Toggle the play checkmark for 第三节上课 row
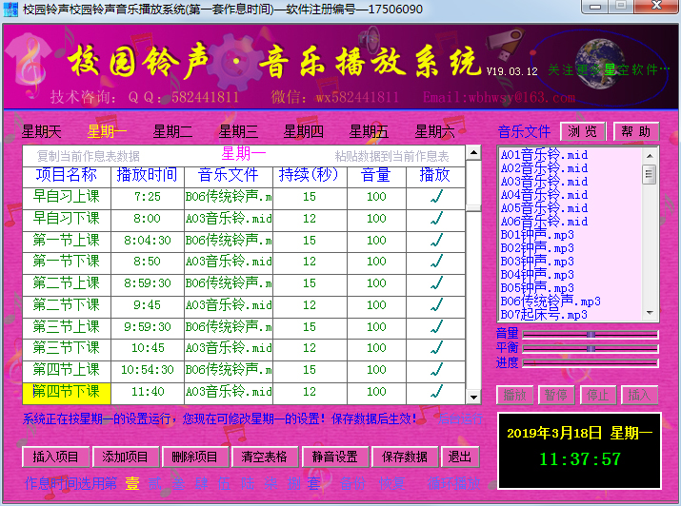Viewport: 681px width, 506px height. click(435, 326)
